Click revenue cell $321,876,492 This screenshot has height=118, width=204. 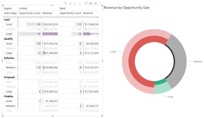tap(50, 34)
